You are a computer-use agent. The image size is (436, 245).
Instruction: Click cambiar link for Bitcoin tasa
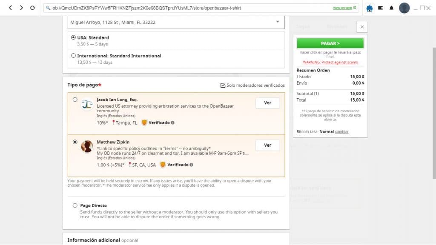click(x=341, y=132)
